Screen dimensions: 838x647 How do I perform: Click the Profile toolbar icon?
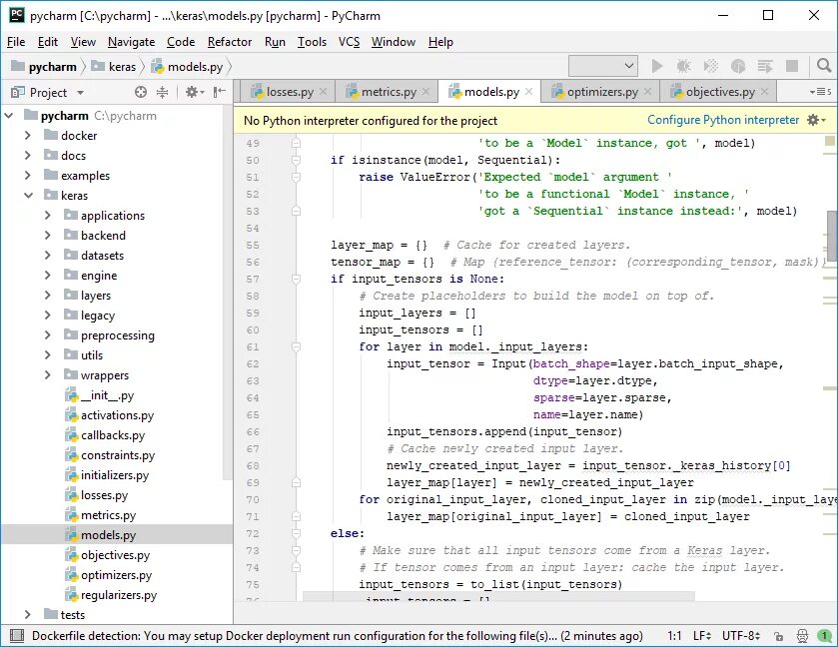(x=738, y=66)
